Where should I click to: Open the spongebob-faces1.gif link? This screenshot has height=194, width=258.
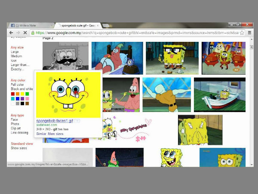(55, 121)
